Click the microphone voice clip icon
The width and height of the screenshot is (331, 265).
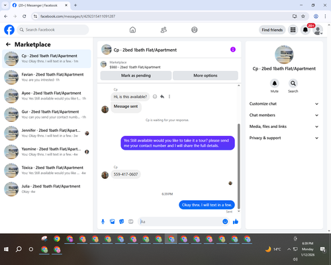[103, 221]
